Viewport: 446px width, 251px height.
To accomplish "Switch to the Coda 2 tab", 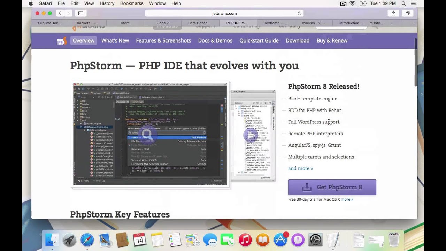I will point(163,23).
